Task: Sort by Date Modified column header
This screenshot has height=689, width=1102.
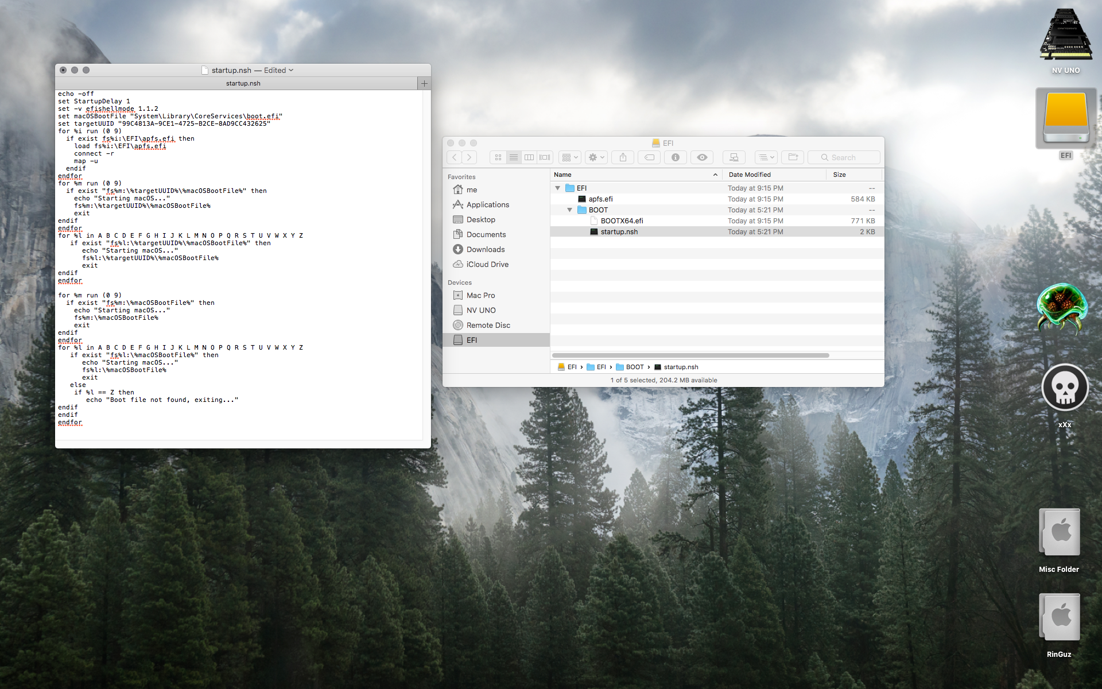Action: point(774,175)
